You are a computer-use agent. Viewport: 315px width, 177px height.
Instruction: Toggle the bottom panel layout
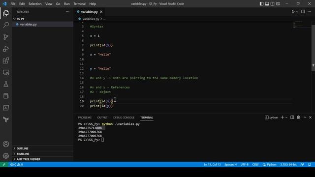tap(267, 4)
